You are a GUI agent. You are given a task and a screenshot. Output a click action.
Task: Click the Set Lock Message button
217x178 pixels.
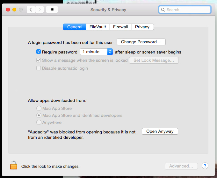point(154,60)
